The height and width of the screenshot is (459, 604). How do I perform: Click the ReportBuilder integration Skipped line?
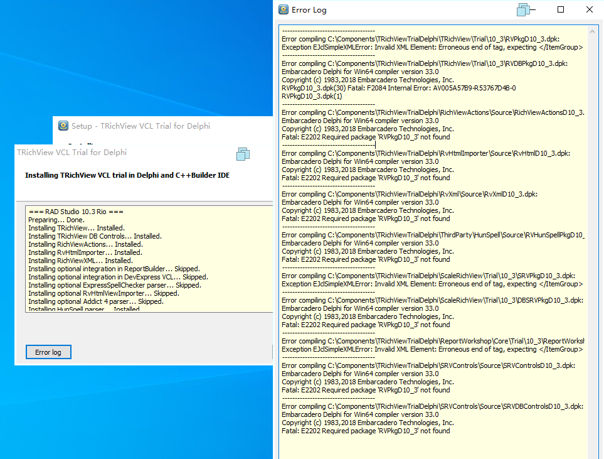[x=114, y=269]
